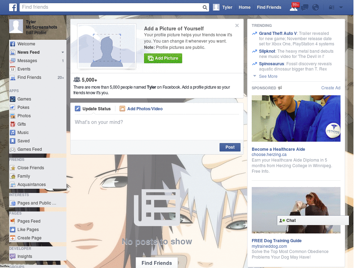Open Music icon in sidebar
The height and width of the screenshot is (268, 358).
[x=13, y=133]
